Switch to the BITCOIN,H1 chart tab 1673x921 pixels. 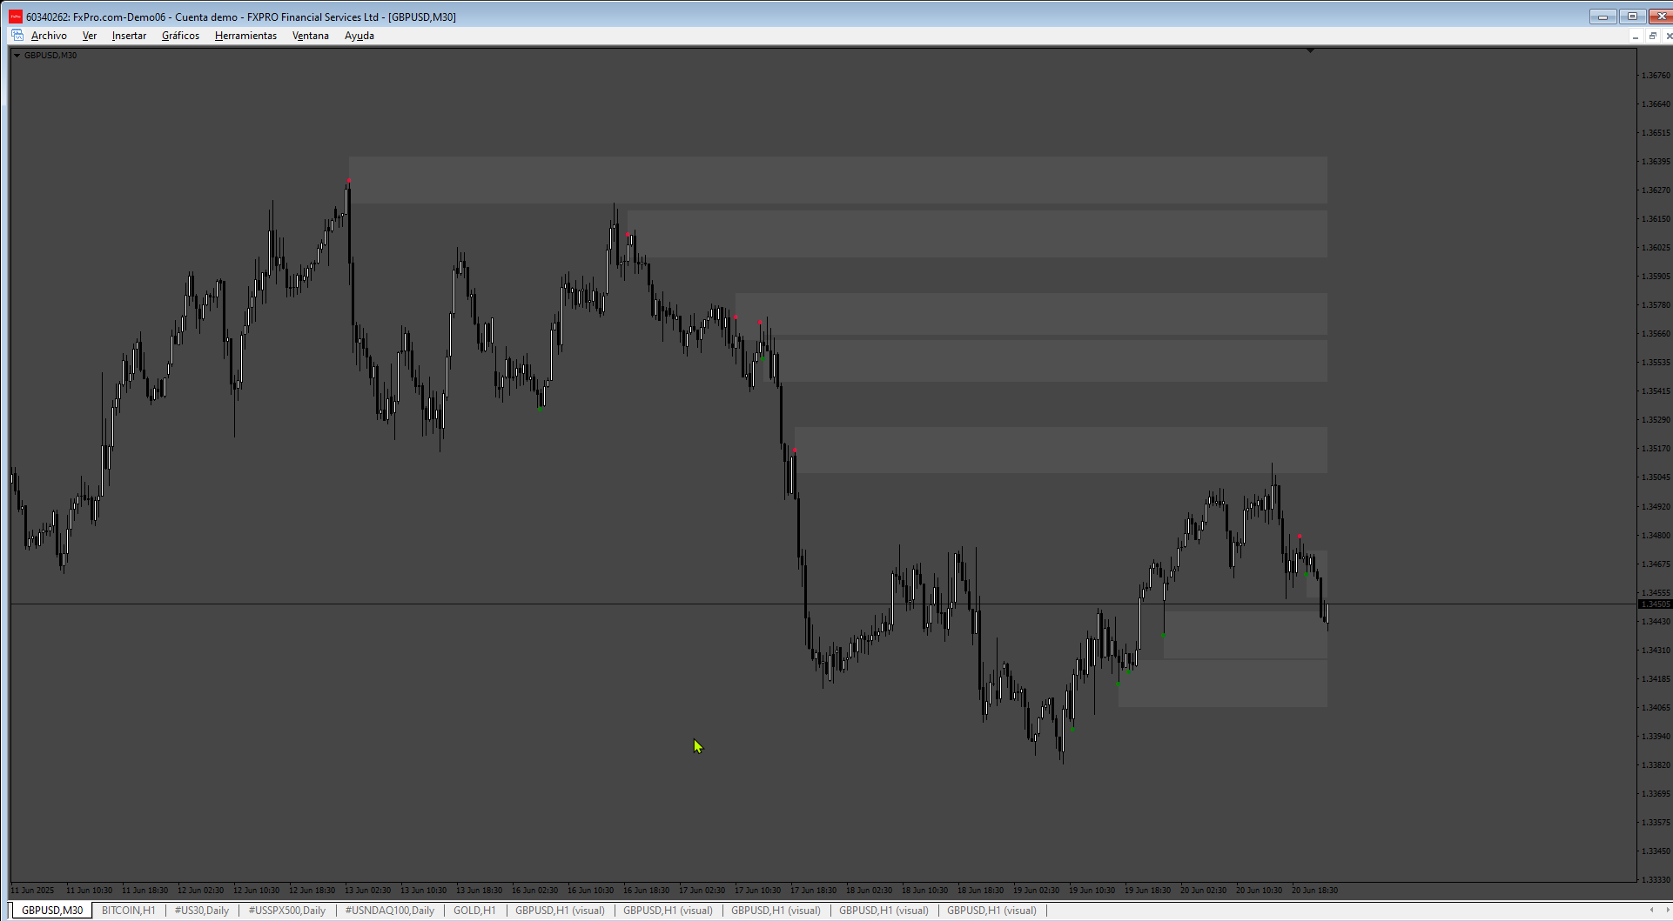(129, 911)
